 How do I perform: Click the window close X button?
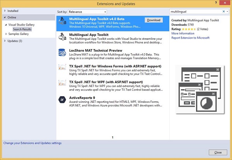pyautogui.click(x=225, y=3)
